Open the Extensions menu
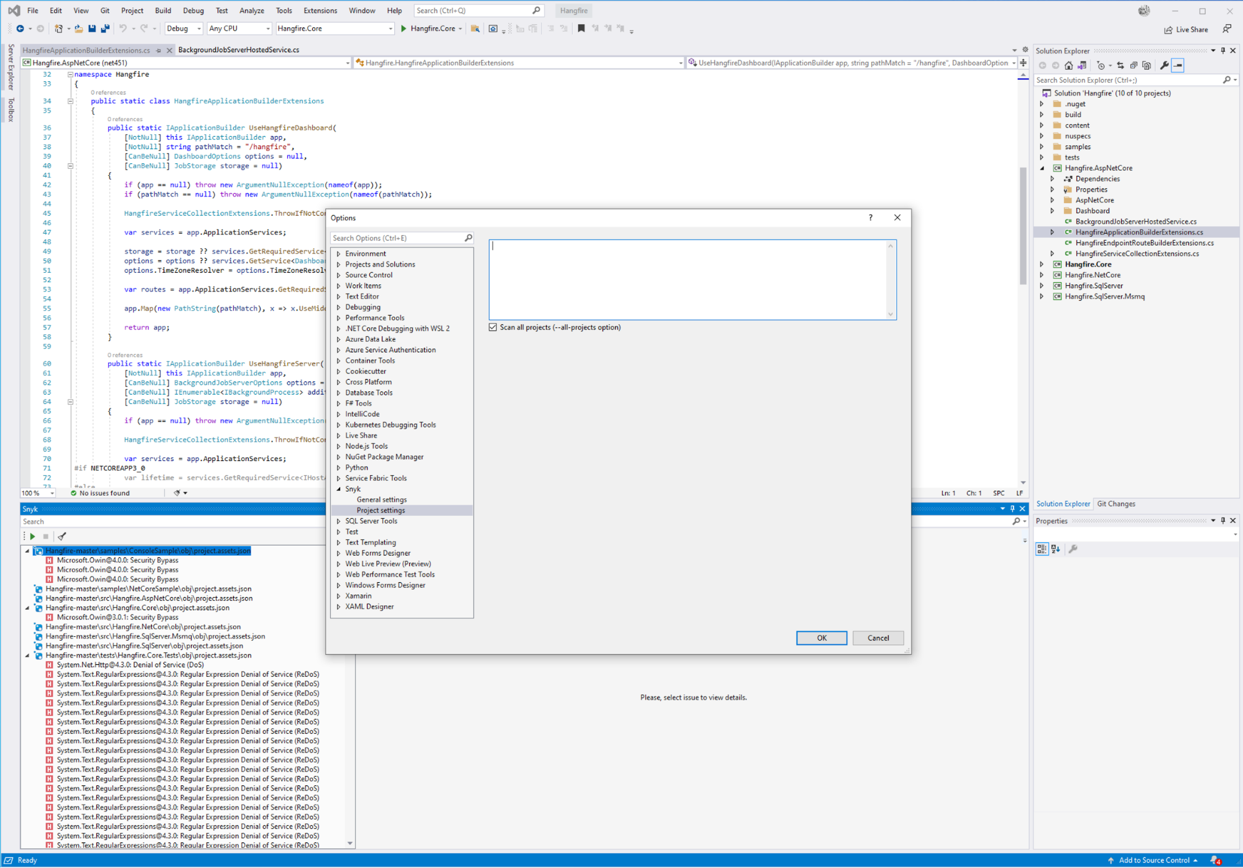 [320, 11]
